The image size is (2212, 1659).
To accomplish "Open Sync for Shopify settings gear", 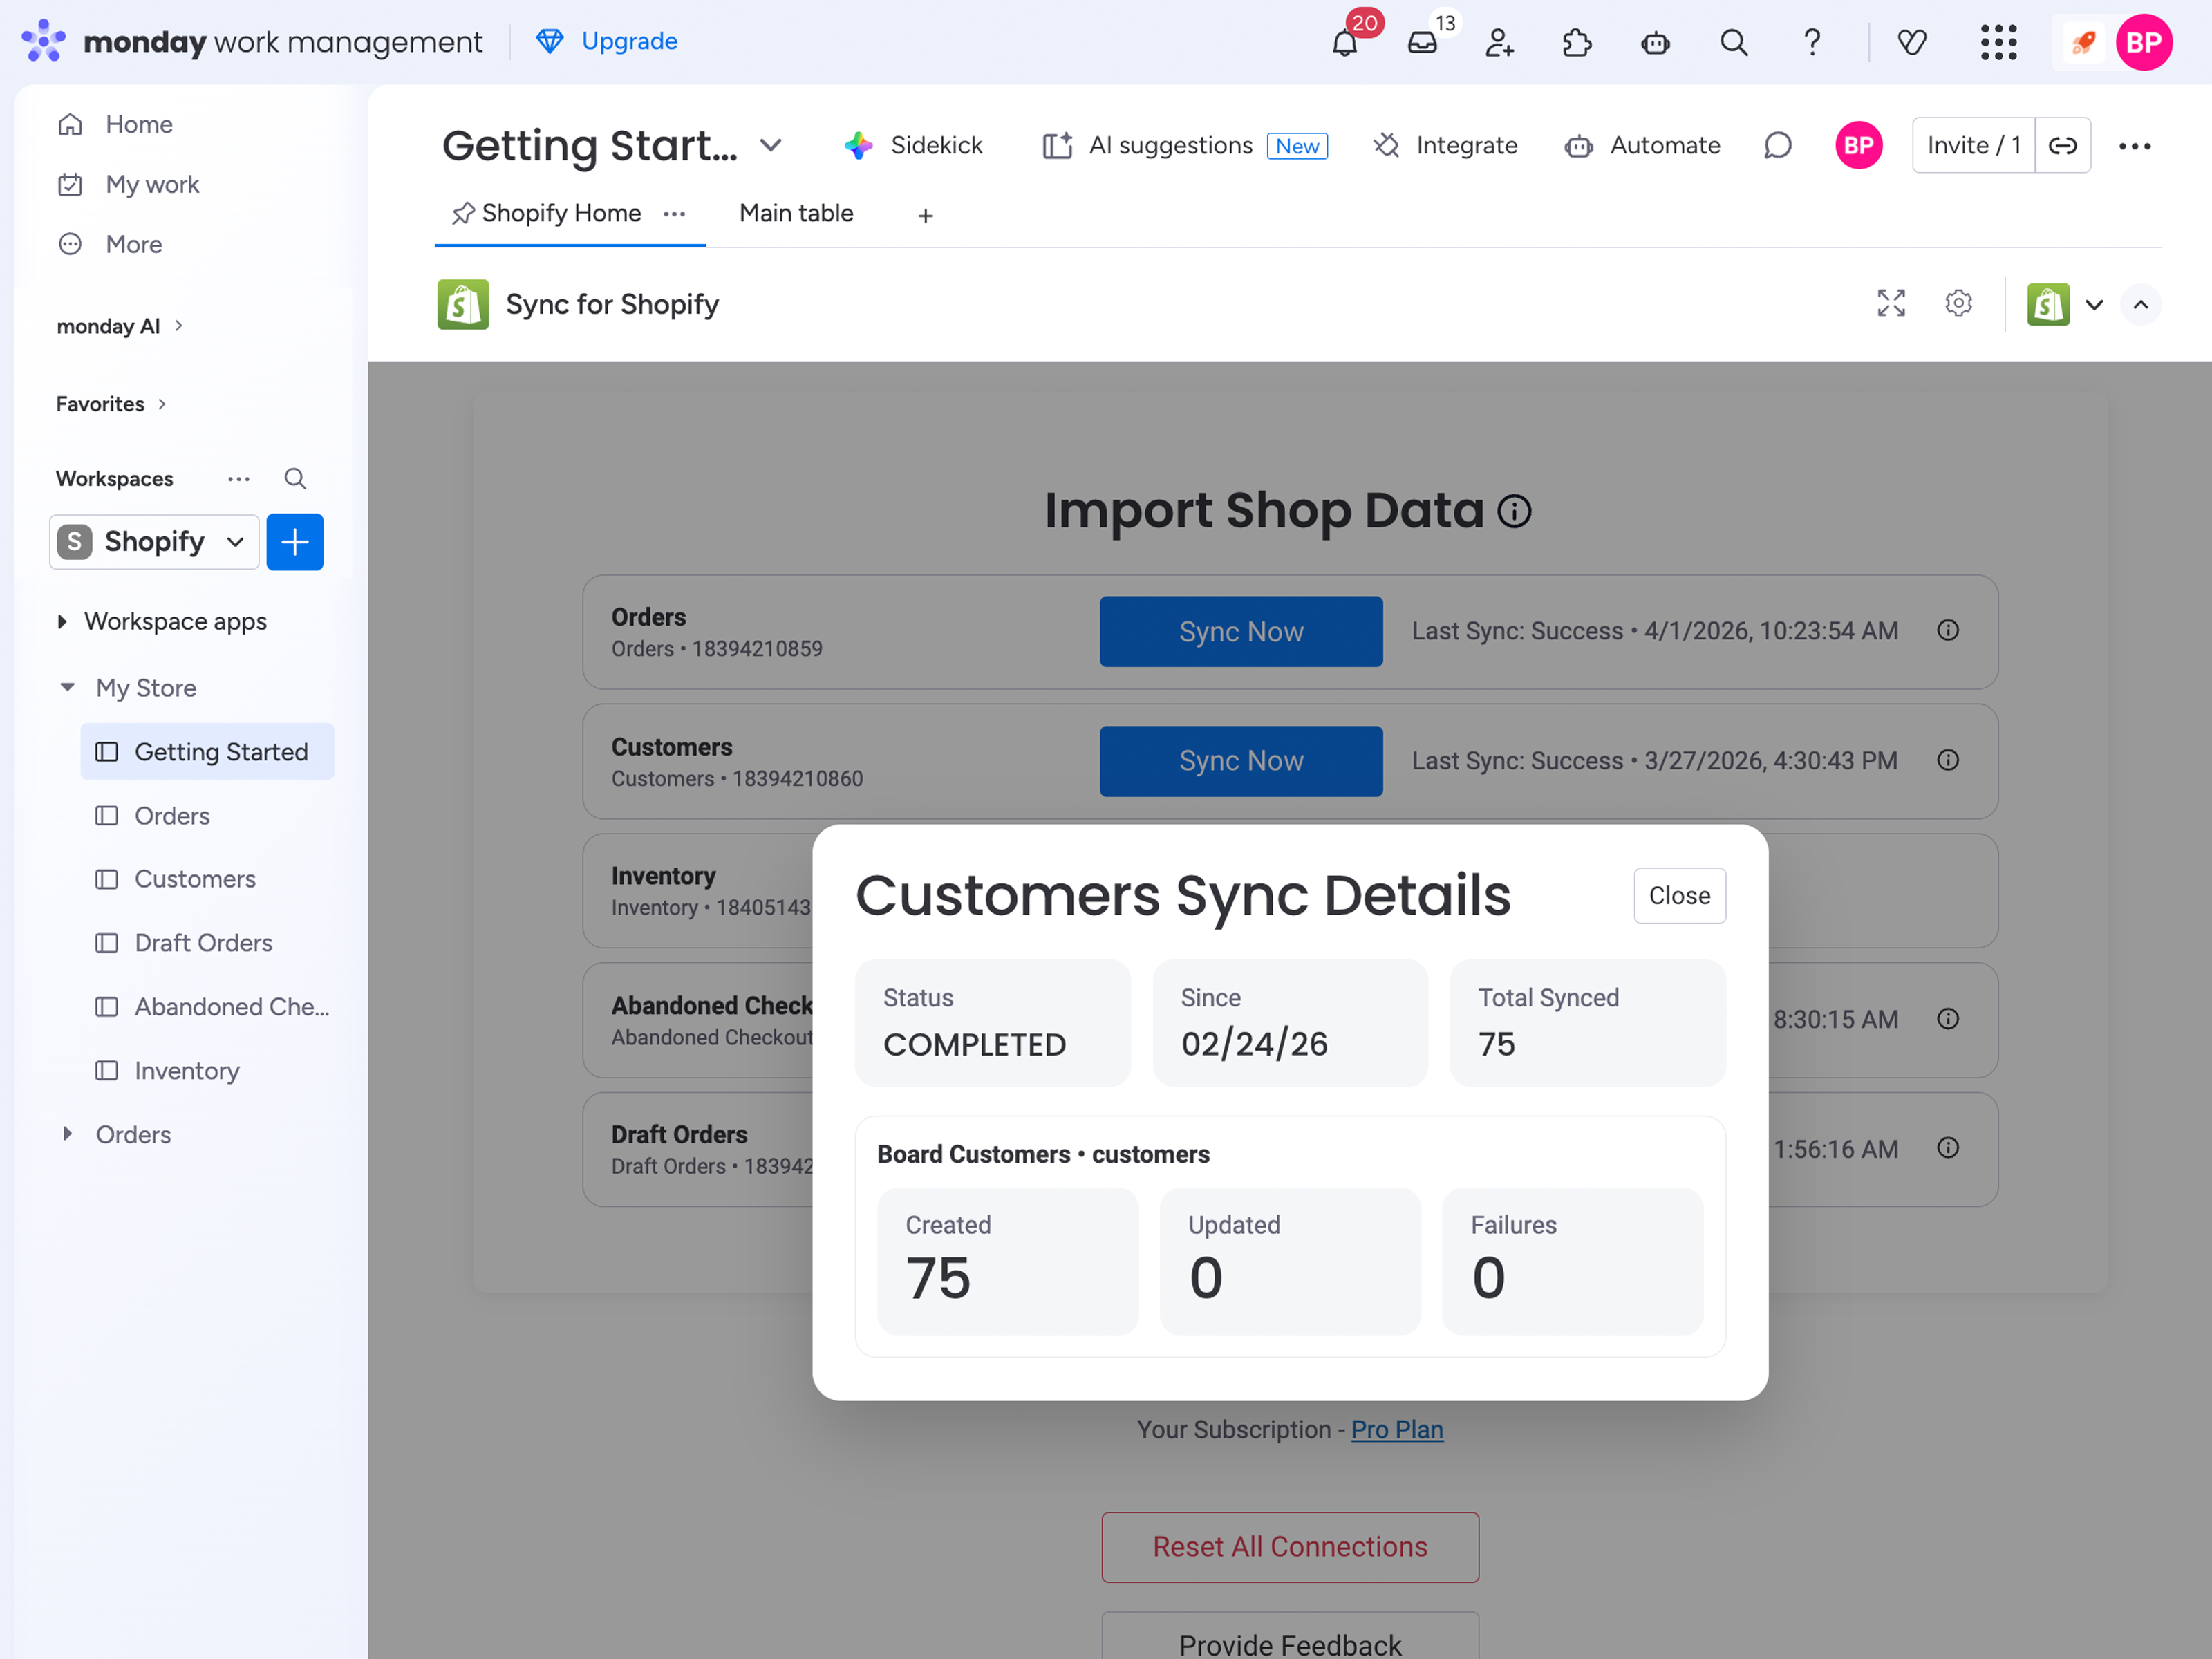I will click(1958, 303).
